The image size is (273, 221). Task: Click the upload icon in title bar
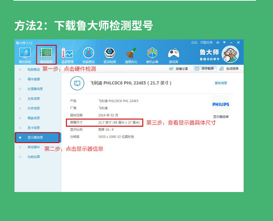218,42
